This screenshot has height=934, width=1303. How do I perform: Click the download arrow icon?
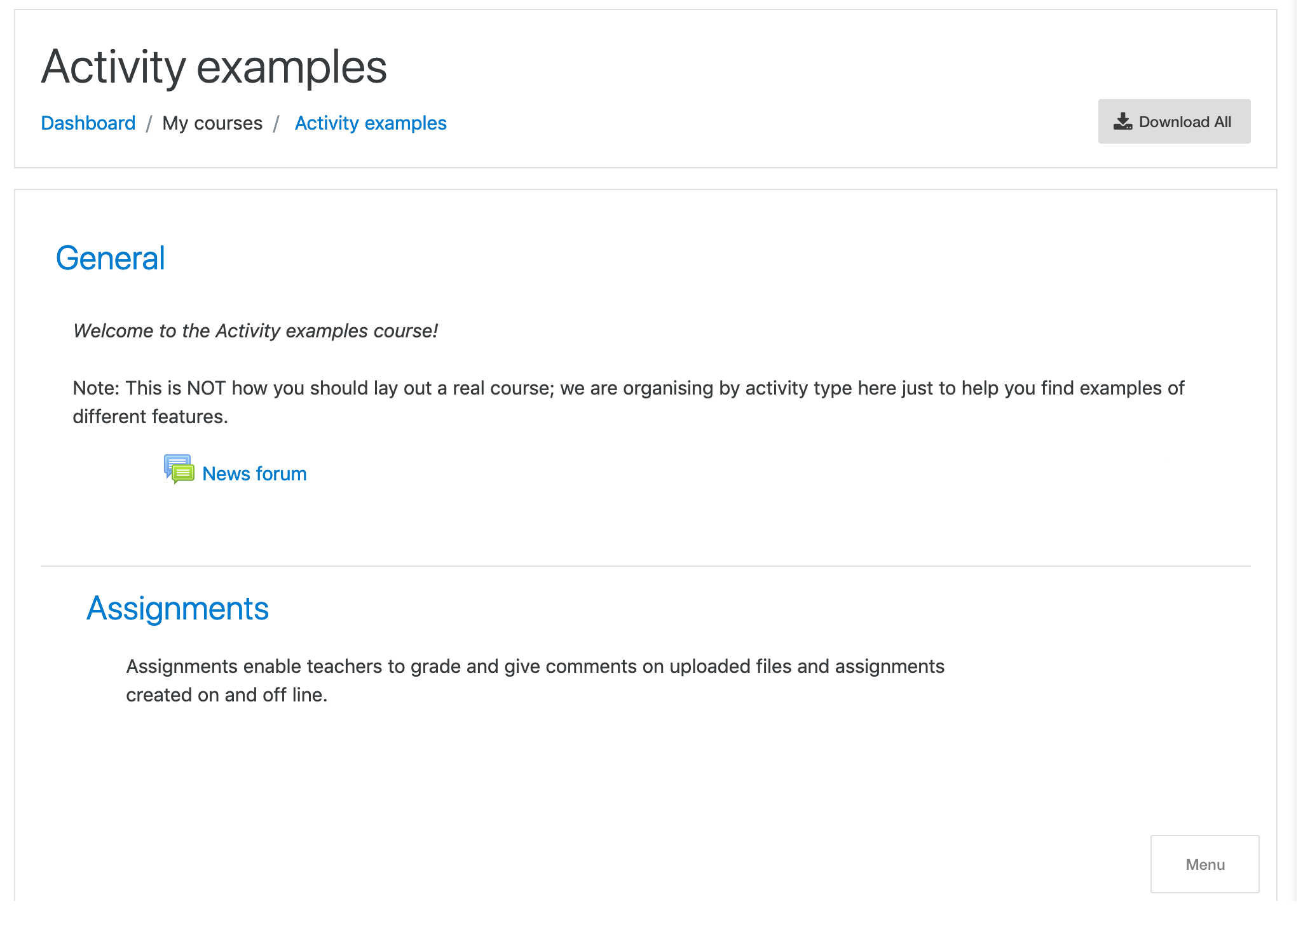pos(1122,121)
